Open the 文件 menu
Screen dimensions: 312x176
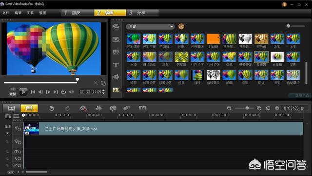[x=6, y=13]
